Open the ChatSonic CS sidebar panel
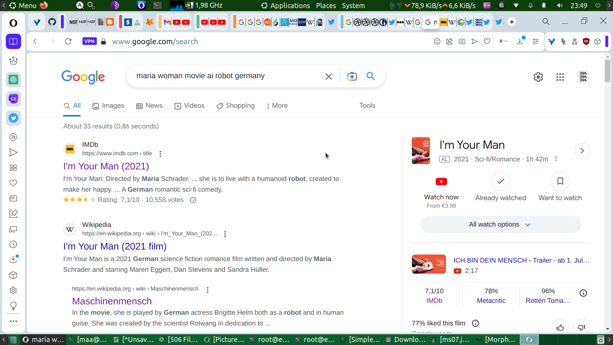This screenshot has height=345, width=613. coord(13,99)
